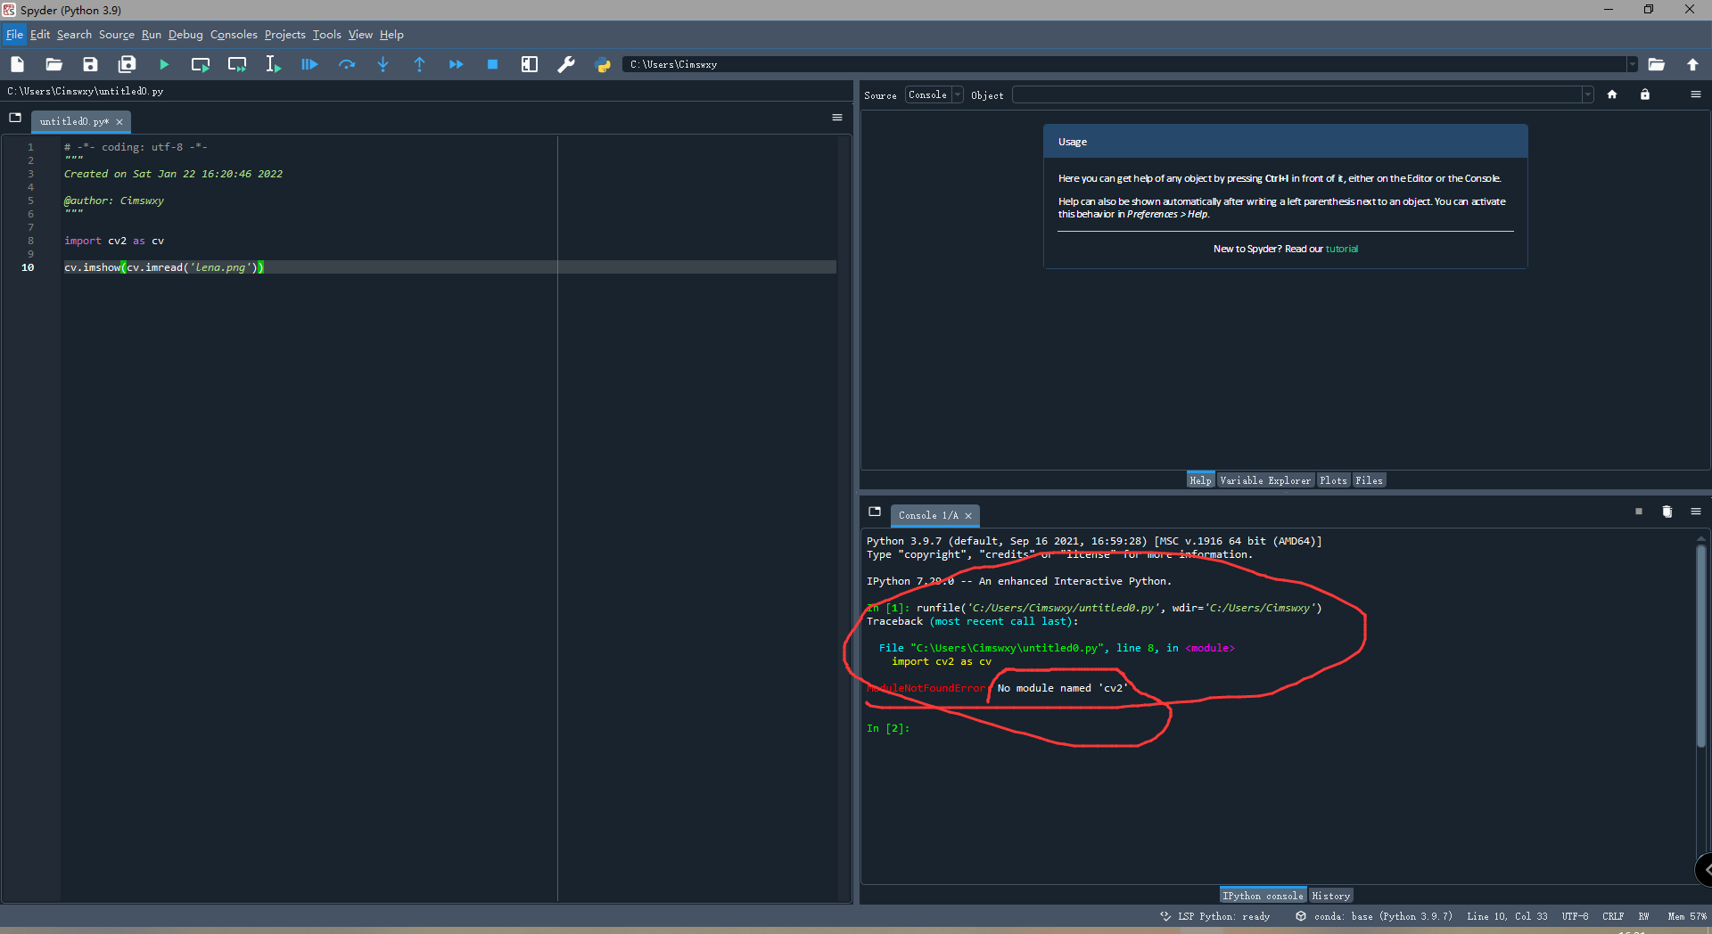Screen dimensions: 1712x934
Task: Open Preferences with the wrench icon
Action: pos(566,64)
